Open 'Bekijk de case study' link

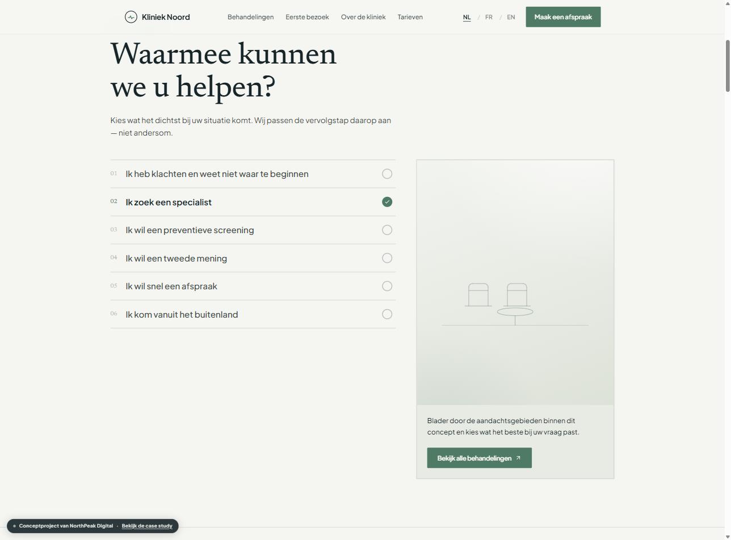pyautogui.click(x=147, y=526)
